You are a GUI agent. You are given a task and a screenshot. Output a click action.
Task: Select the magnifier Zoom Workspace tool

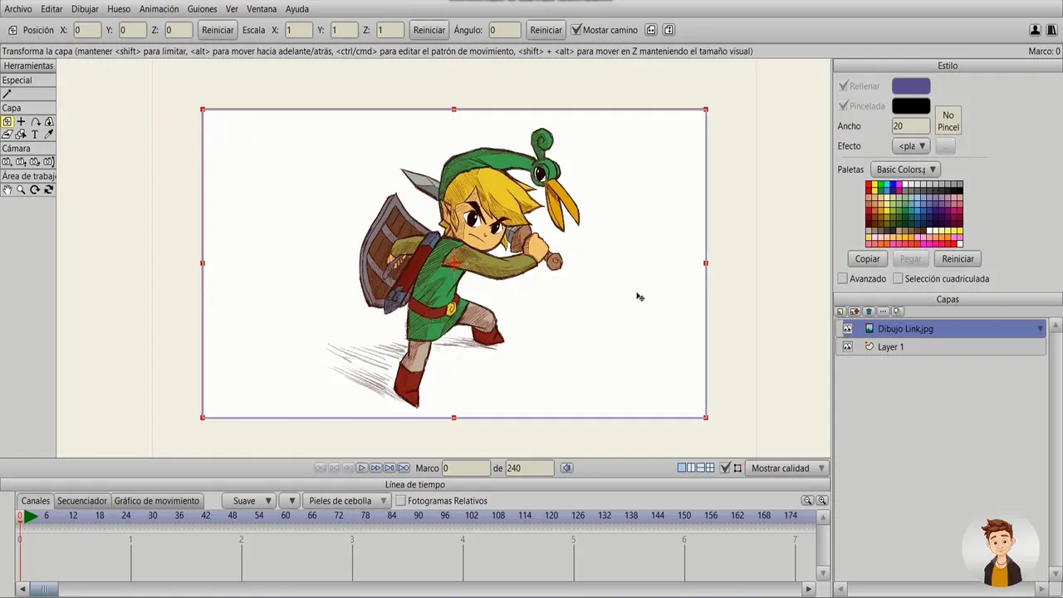(21, 189)
